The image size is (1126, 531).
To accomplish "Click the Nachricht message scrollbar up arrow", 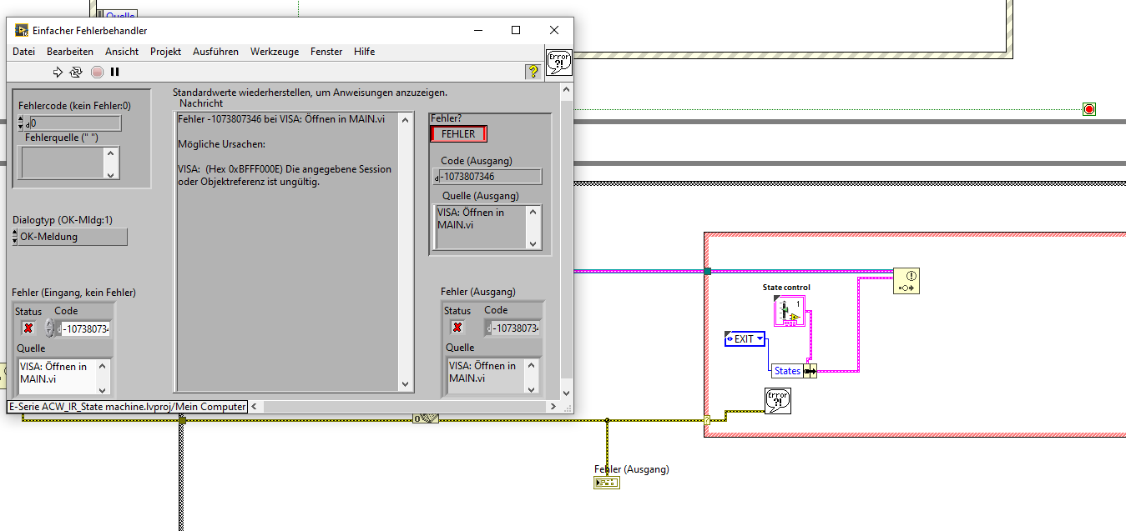I will point(406,118).
